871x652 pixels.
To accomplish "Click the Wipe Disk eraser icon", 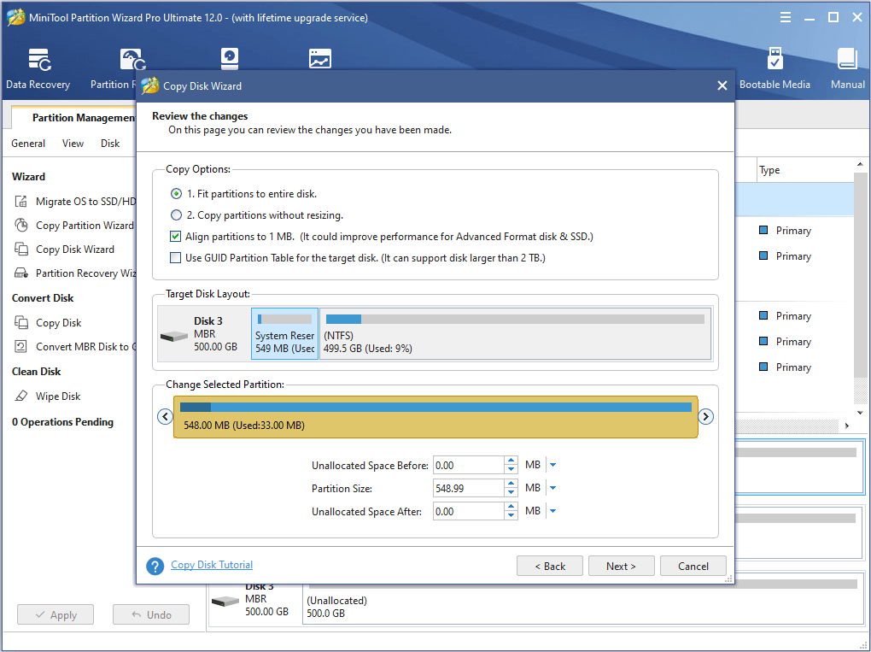I will click(x=21, y=396).
